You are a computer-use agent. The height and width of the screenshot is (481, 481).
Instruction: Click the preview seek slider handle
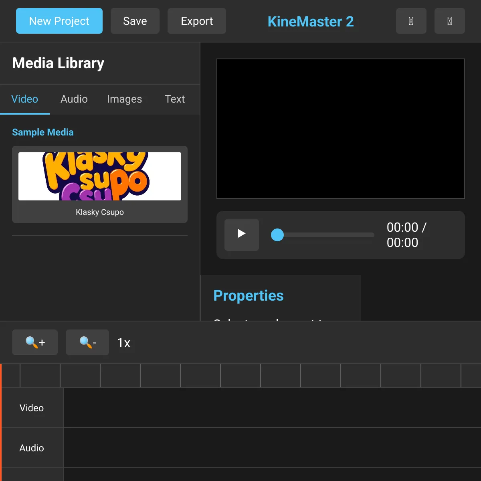tap(277, 235)
